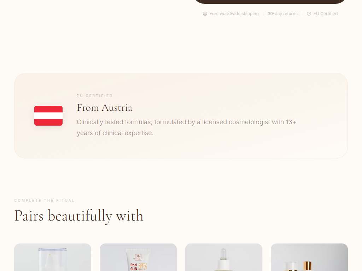
Task: Click the Austria flag icon
Action: tap(48, 116)
